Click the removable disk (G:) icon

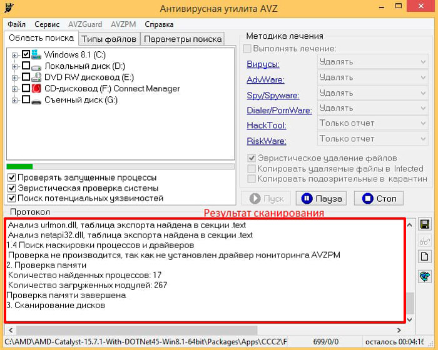pos(36,100)
